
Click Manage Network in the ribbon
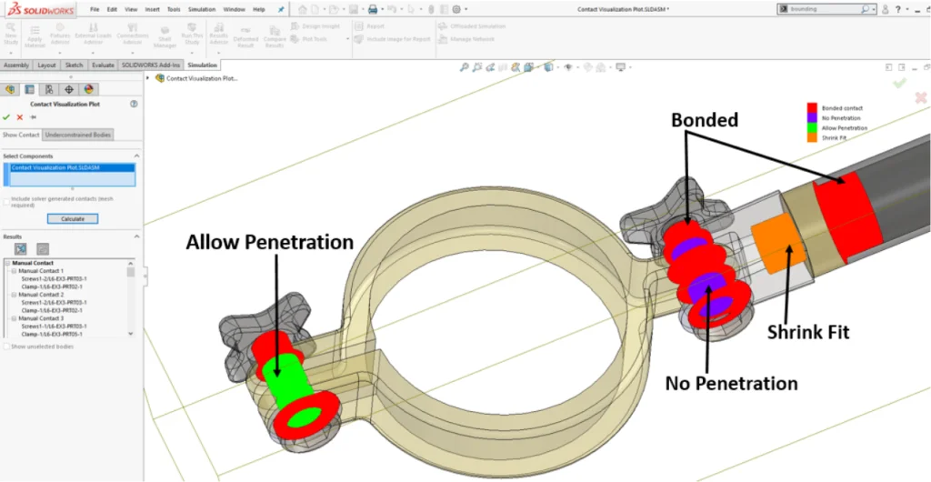[466, 39]
